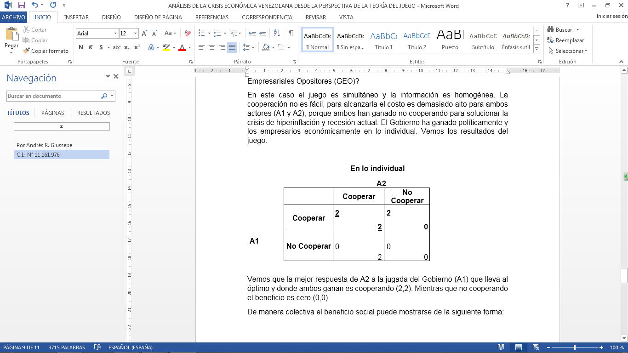The height and width of the screenshot is (353, 628).
Task: Save the document with the floppy icon
Action: click(22, 6)
